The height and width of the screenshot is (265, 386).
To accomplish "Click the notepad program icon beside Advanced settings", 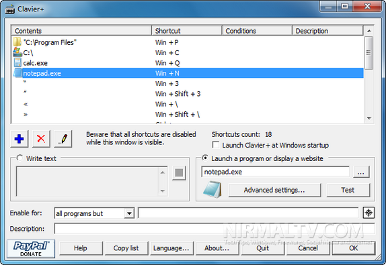I will tap(213, 190).
